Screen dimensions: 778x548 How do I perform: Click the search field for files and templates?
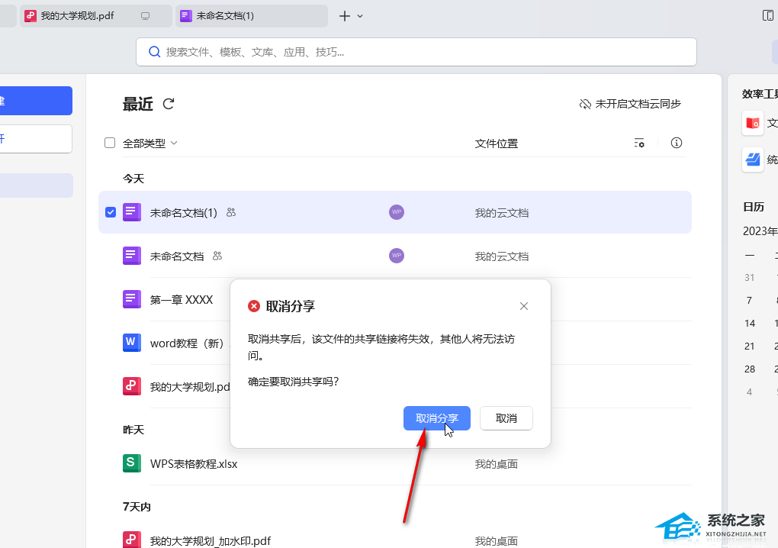[x=416, y=52]
